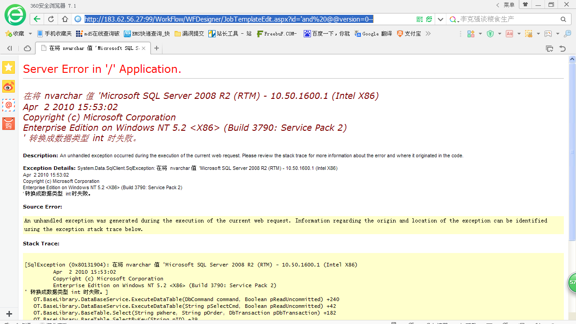Click the Source Error: label
The width and height of the screenshot is (576, 324).
[x=43, y=207]
